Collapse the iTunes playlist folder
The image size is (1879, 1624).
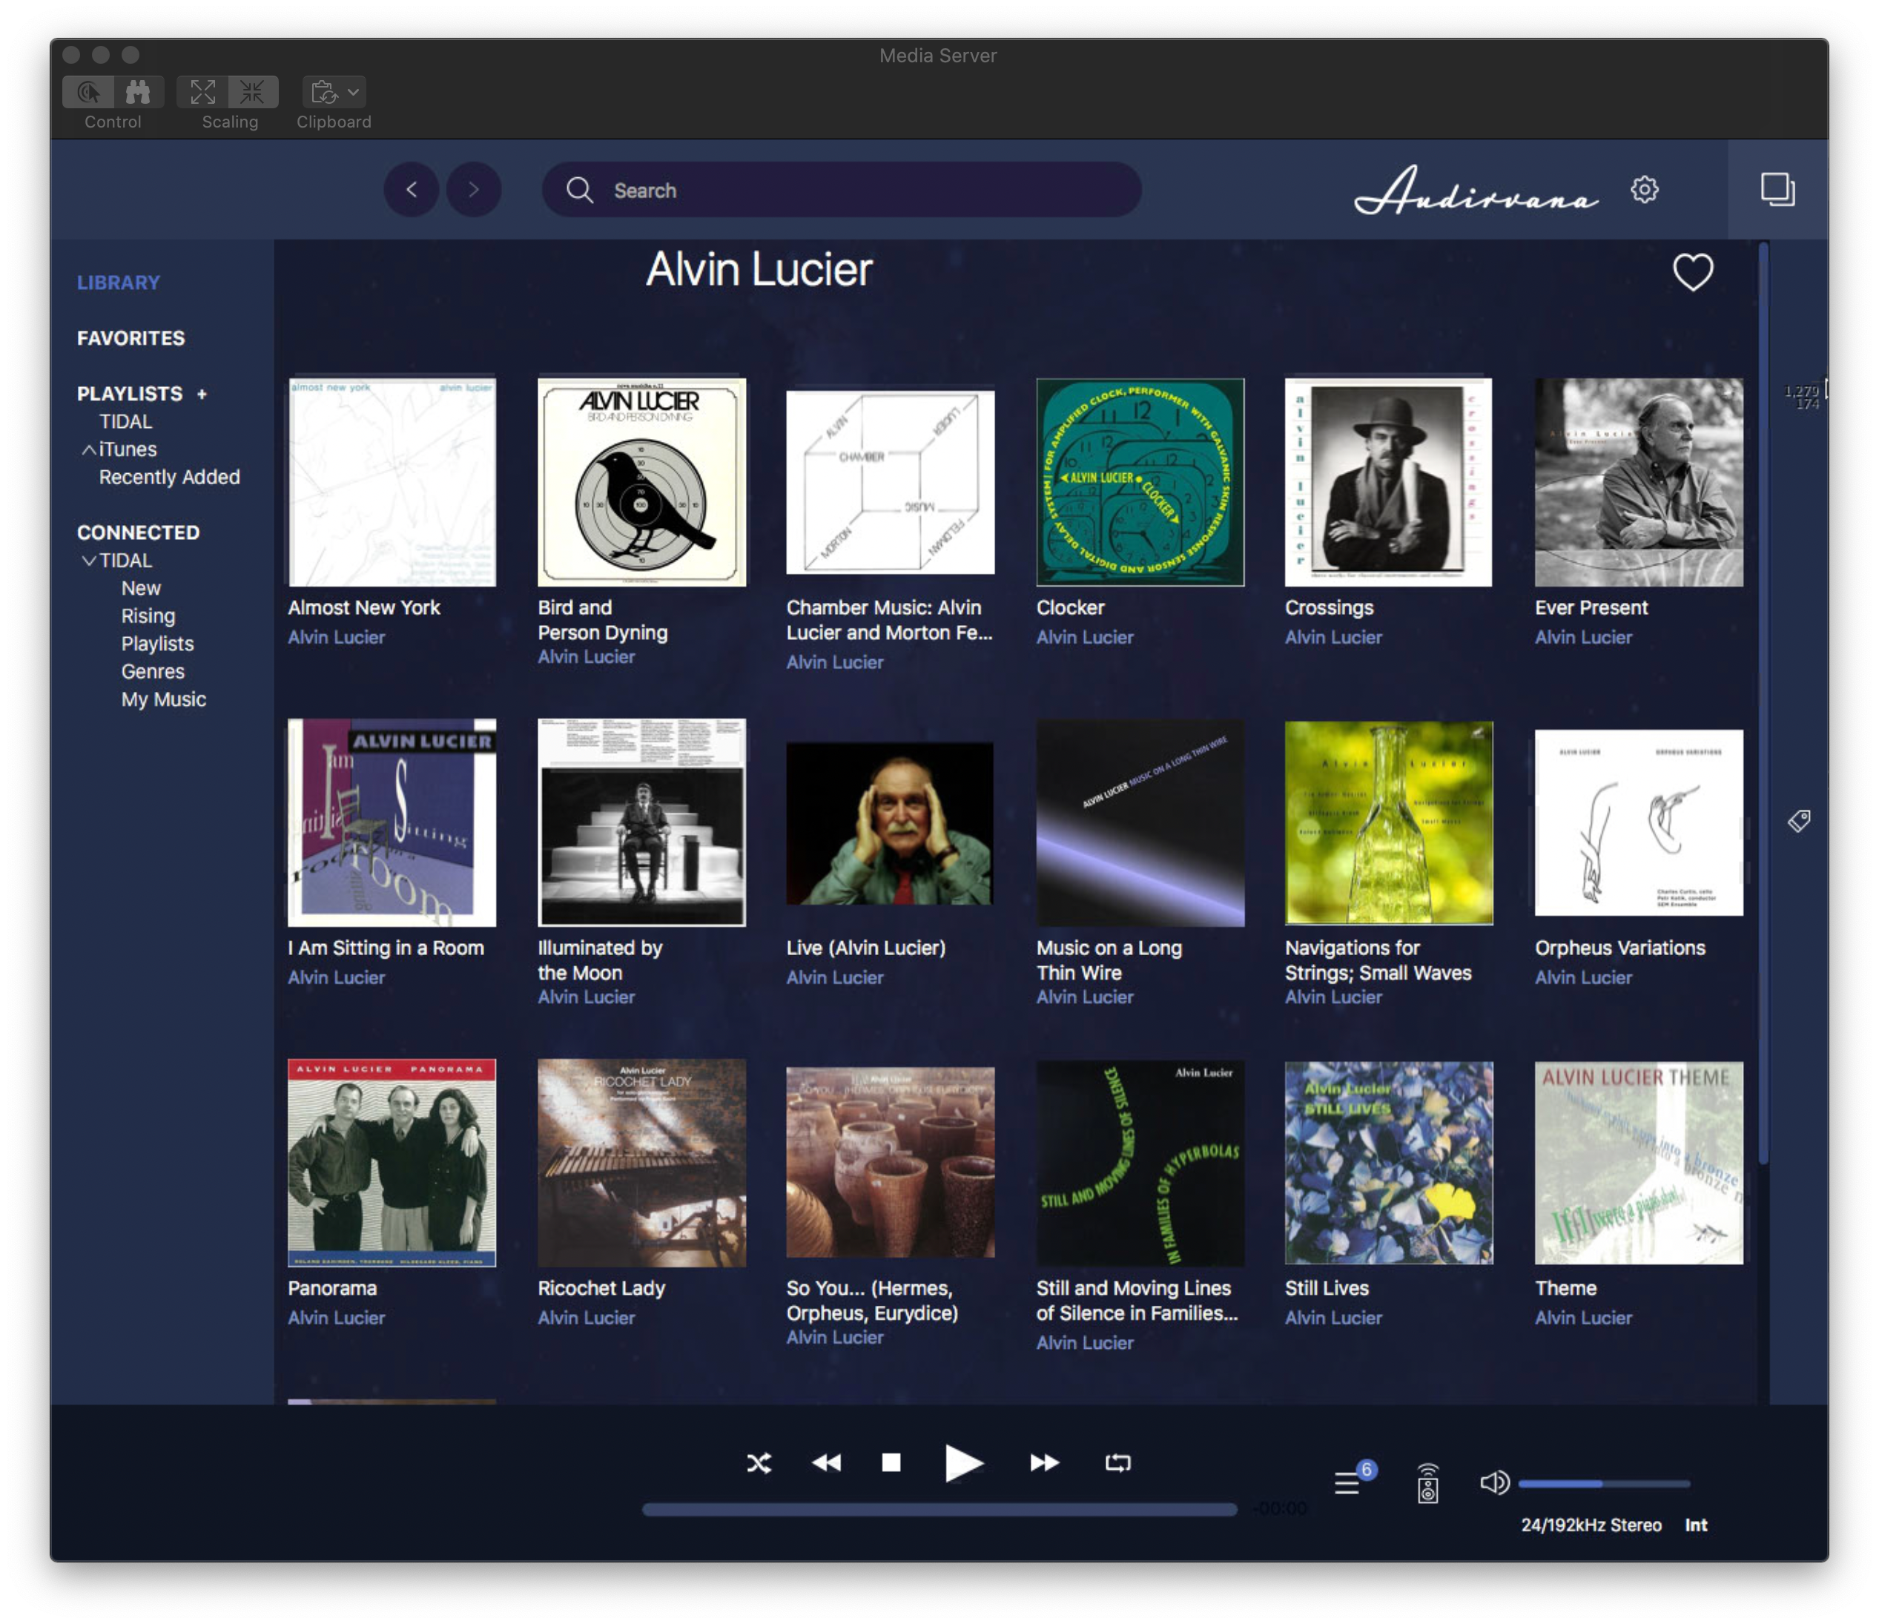[x=89, y=449]
